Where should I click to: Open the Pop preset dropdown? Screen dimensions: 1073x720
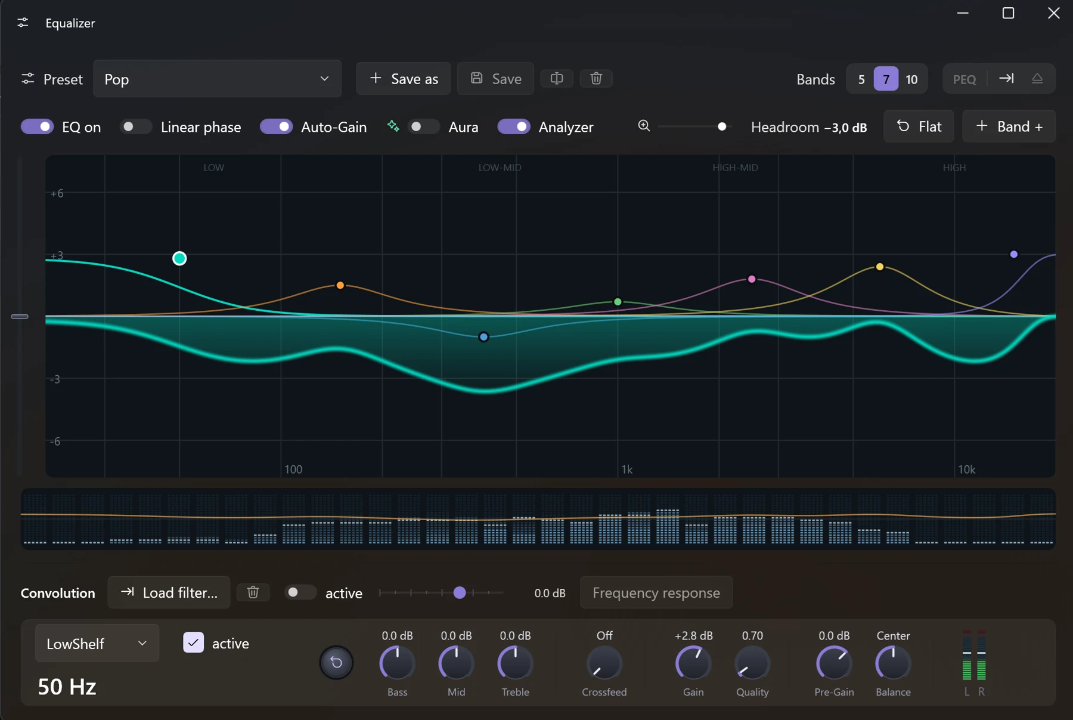pos(217,79)
